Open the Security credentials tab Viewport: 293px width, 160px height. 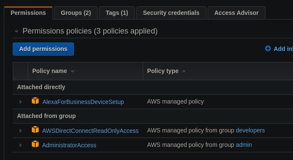171,13
